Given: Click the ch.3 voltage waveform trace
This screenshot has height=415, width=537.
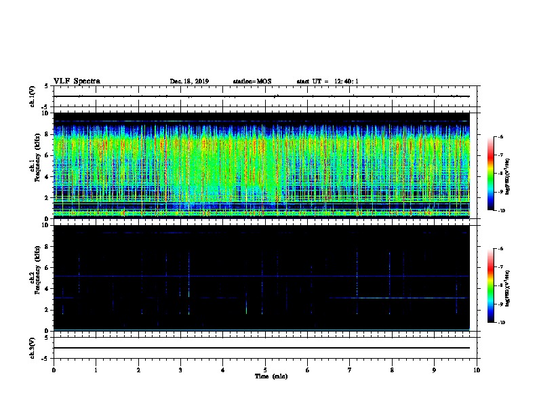Looking at the screenshot, I should 262,348.
